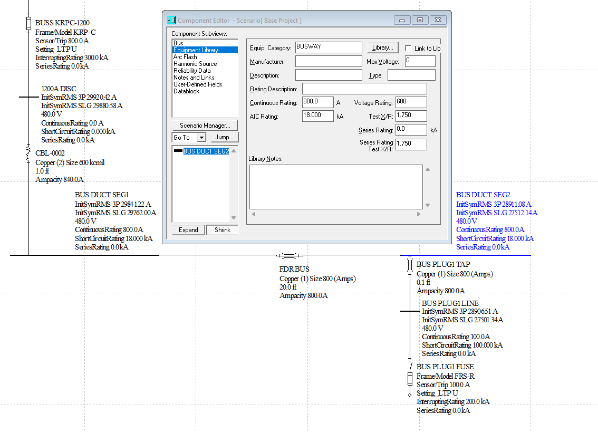Click the BUS PLUG1 FUSE symbol
Viewport: 598px width, 432px height.
coord(409,378)
